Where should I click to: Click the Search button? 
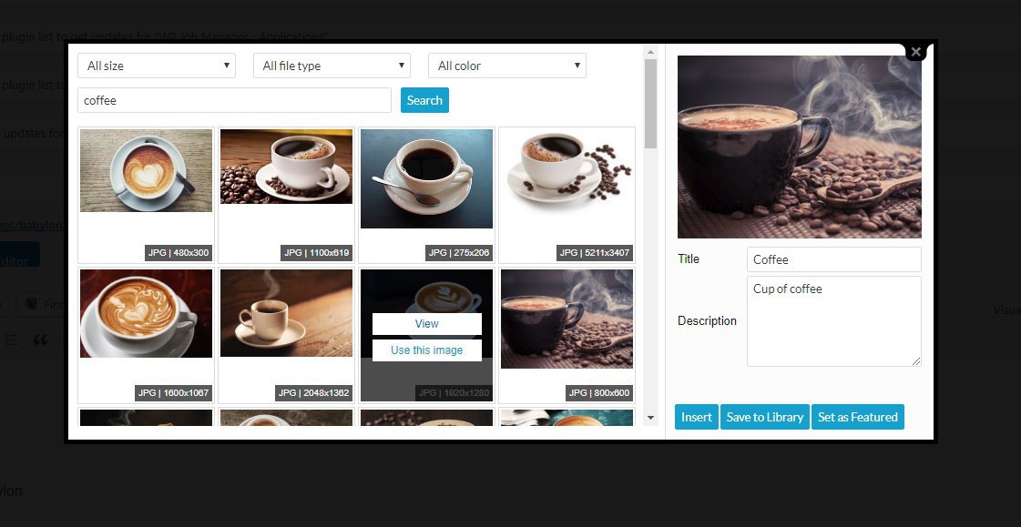pos(424,100)
